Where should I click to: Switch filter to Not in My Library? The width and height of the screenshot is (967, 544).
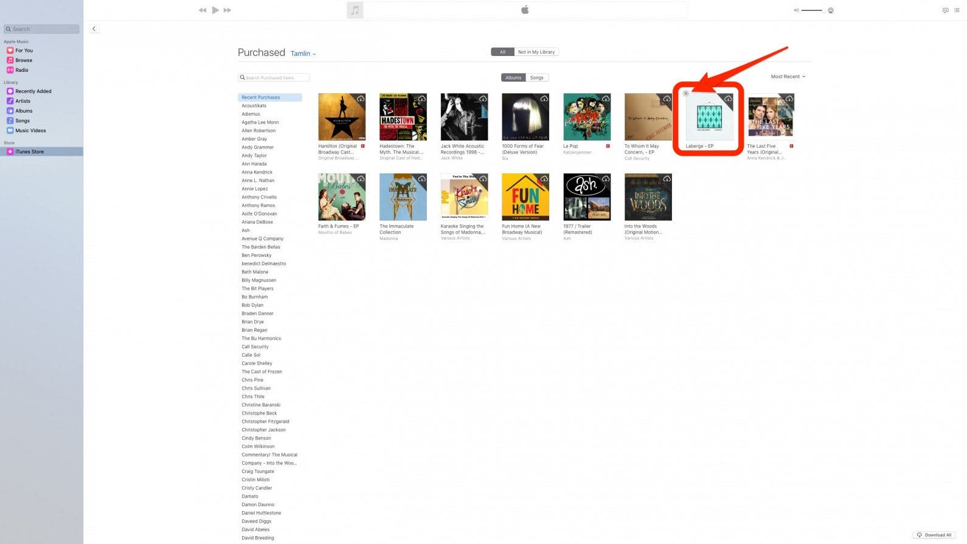pos(536,52)
